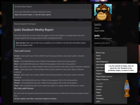
Task: Open Home in sidebar navigation
Action: 99,56
